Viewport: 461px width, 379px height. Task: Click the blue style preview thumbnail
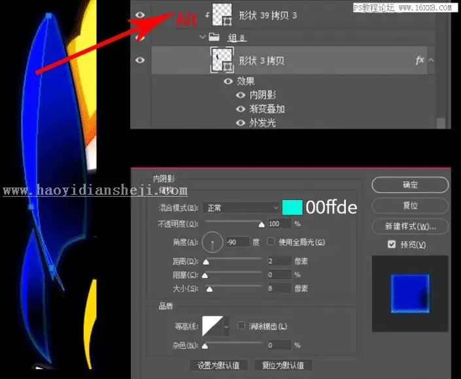coord(410,293)
